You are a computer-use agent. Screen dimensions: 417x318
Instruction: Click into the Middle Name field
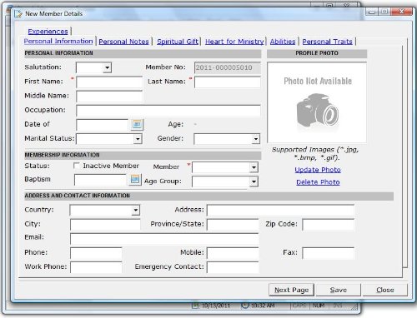point(109,97)
